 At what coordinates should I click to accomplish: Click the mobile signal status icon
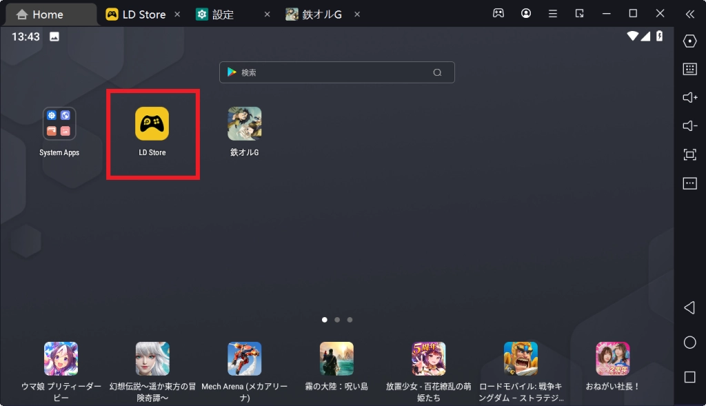(x=645, y=36)
